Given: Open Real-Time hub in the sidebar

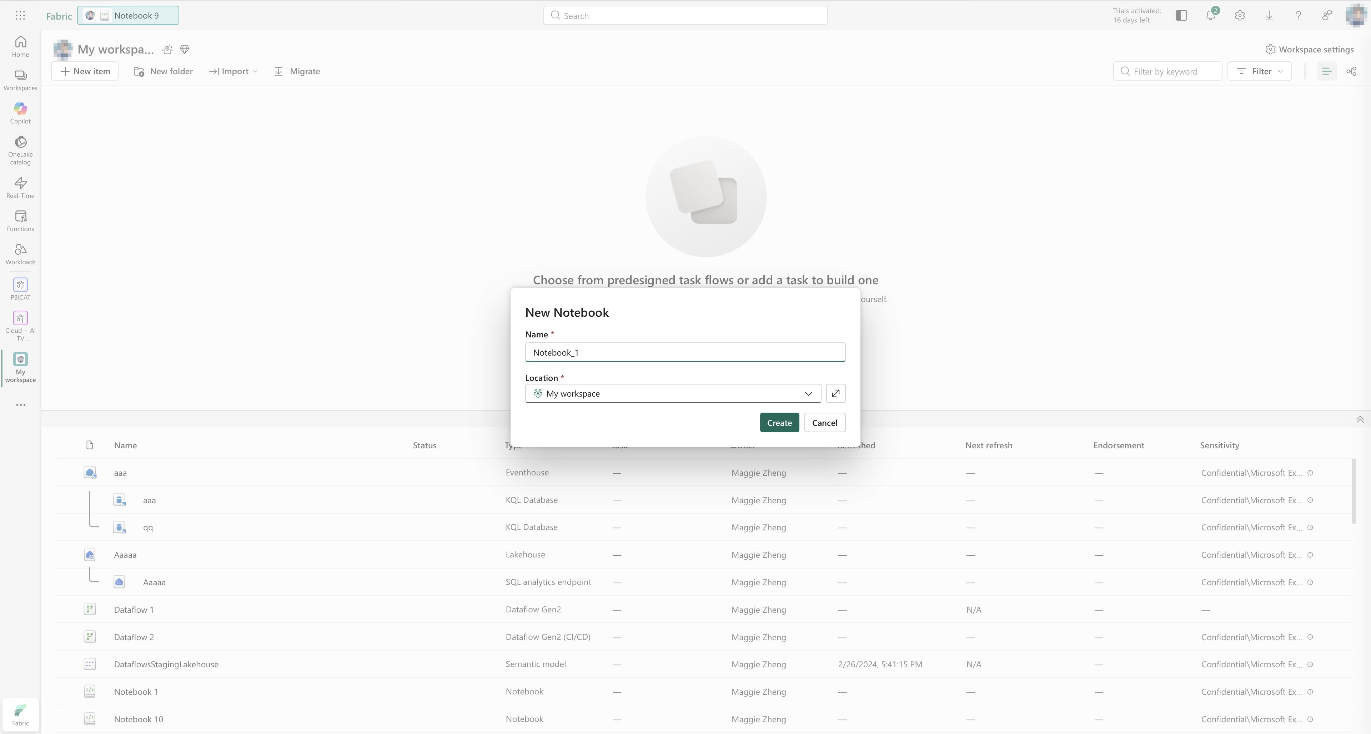Looking at the screenshot, I should [20, 188].
